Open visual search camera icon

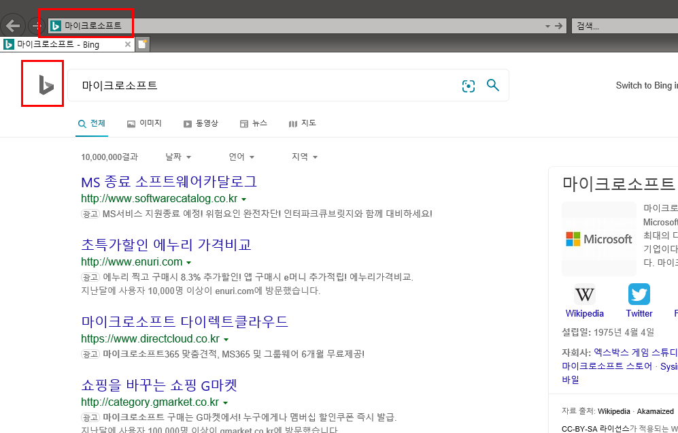pos(469,86)
